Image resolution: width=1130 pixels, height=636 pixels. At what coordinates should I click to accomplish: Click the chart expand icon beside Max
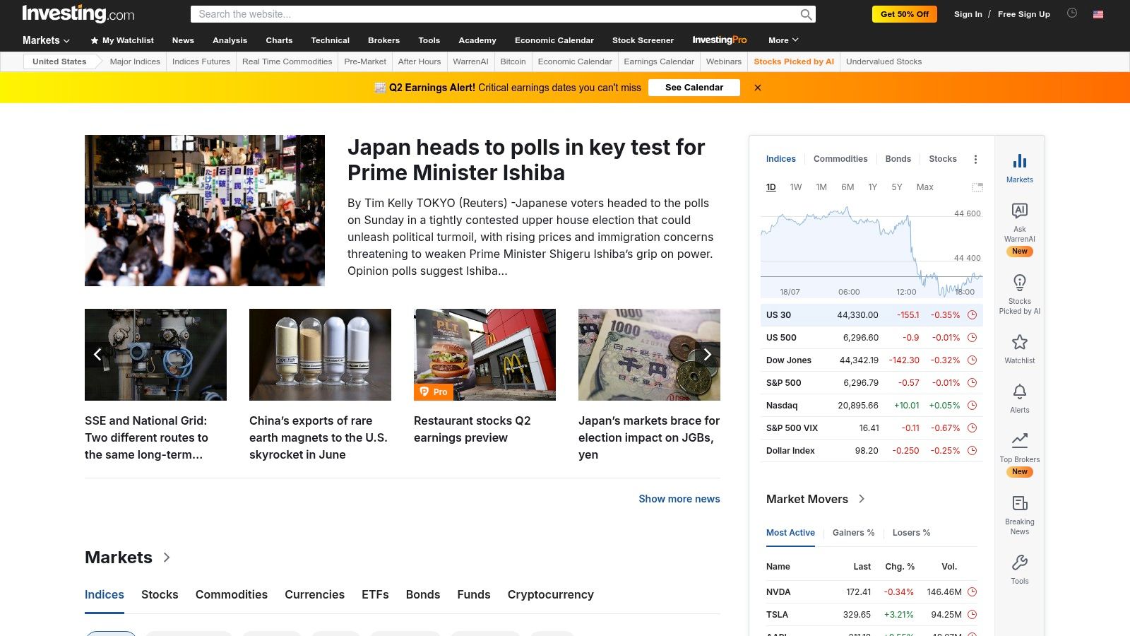pos(977,187)
